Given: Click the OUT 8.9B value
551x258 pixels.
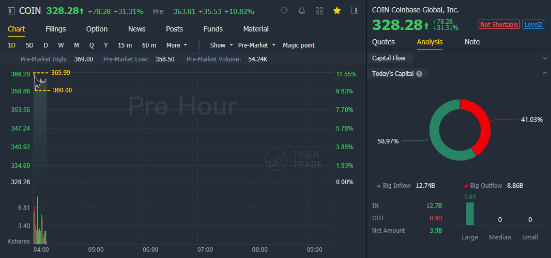Looking at the screenshot, I should coord(436,218).
